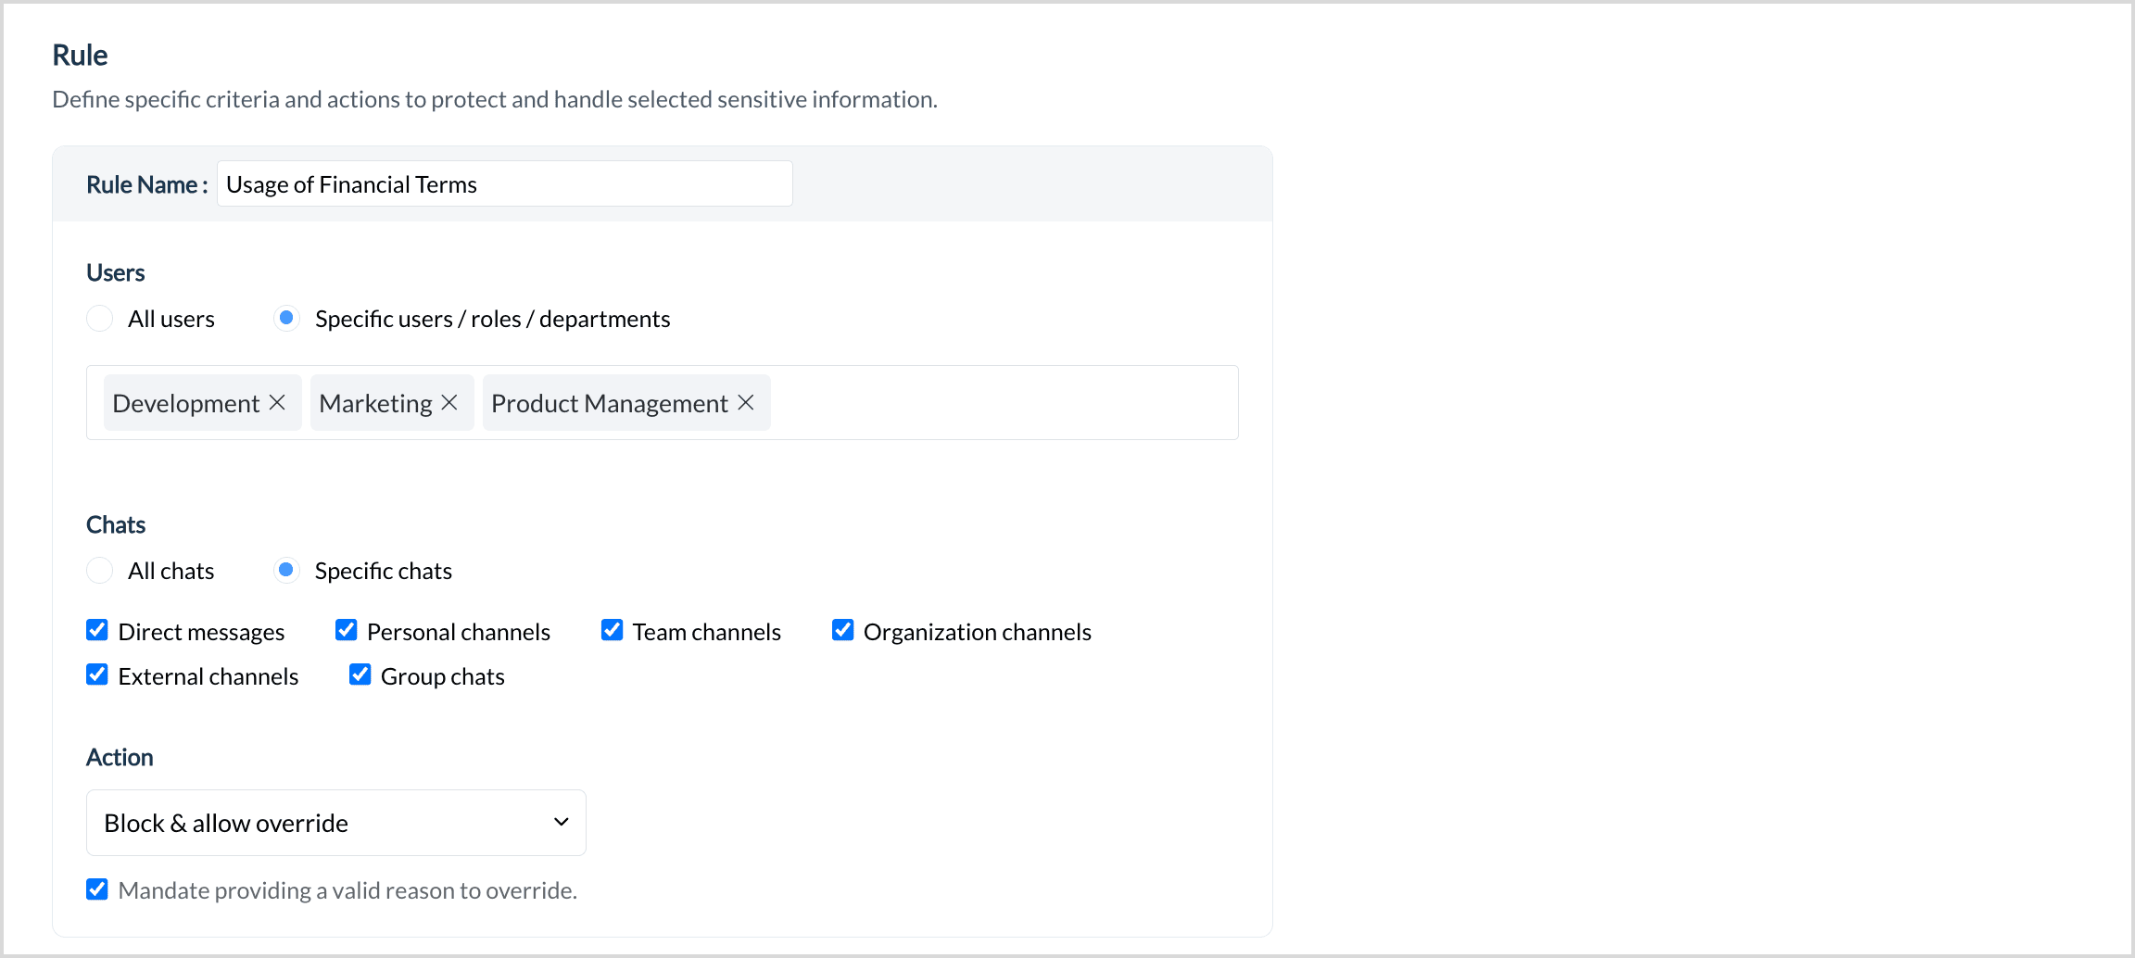Choose the All chats radio option
Image resolution: width=2135 pixels, height=958 pixels.
tap(100, 571)
